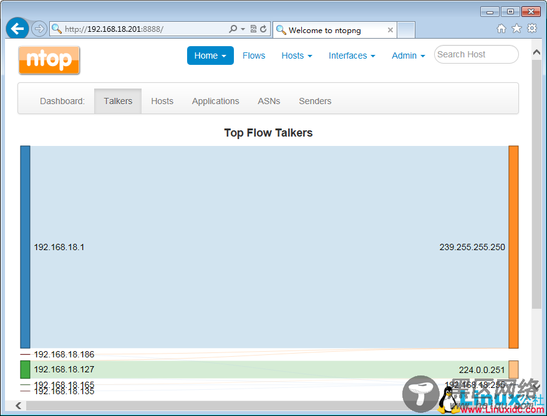This screenshot has height=416, width=547.
Task: Click the ntop logo
Action: coord(49,60)
